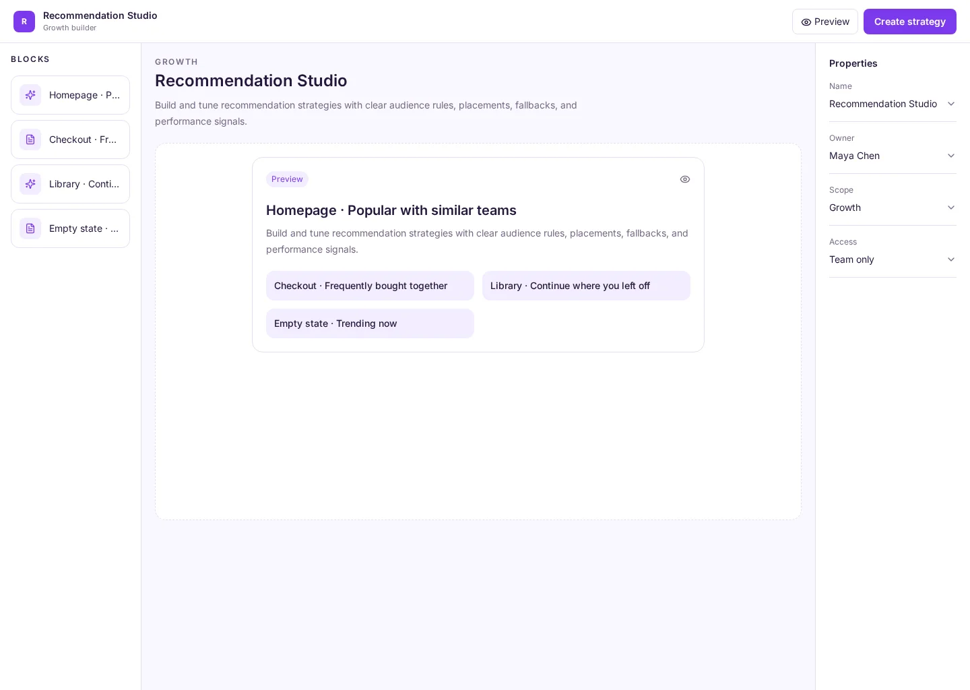
Task: Expand the Scope dropdown set to Growth
Action: click(x=893, y=208)
